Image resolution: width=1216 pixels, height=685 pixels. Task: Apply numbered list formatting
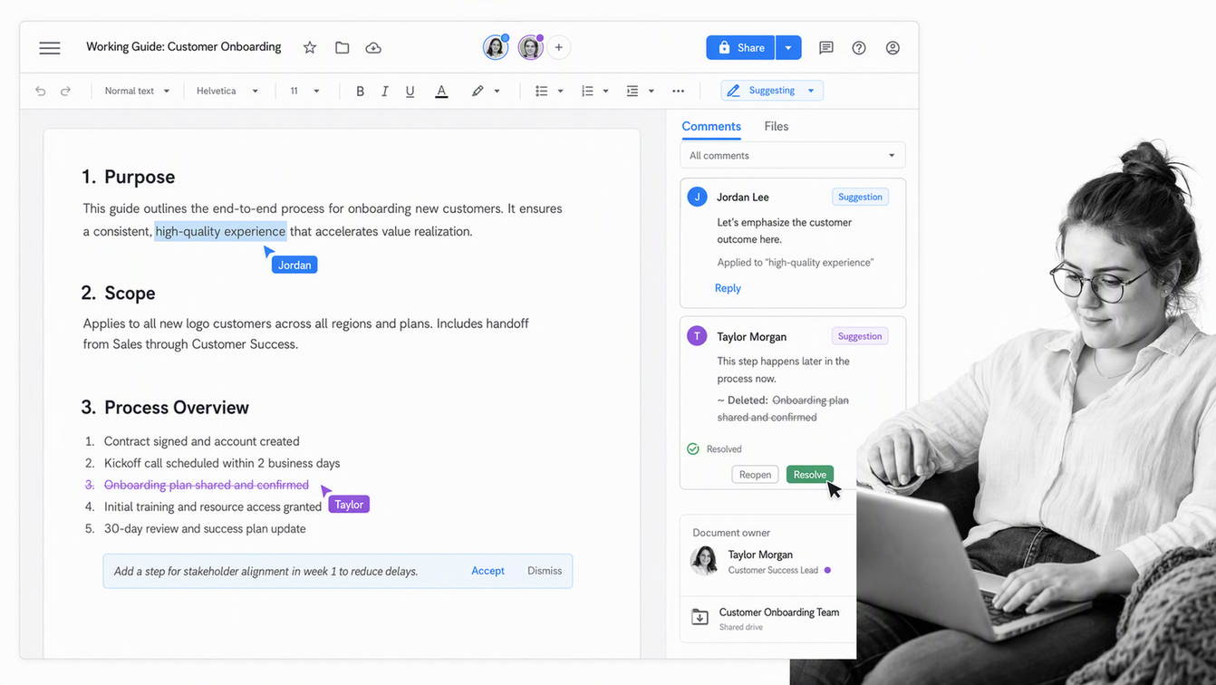(587, 91)
